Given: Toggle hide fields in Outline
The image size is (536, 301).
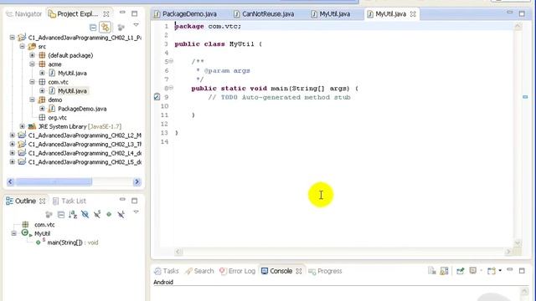Looking at the screenshot, I should pos(85,214).
